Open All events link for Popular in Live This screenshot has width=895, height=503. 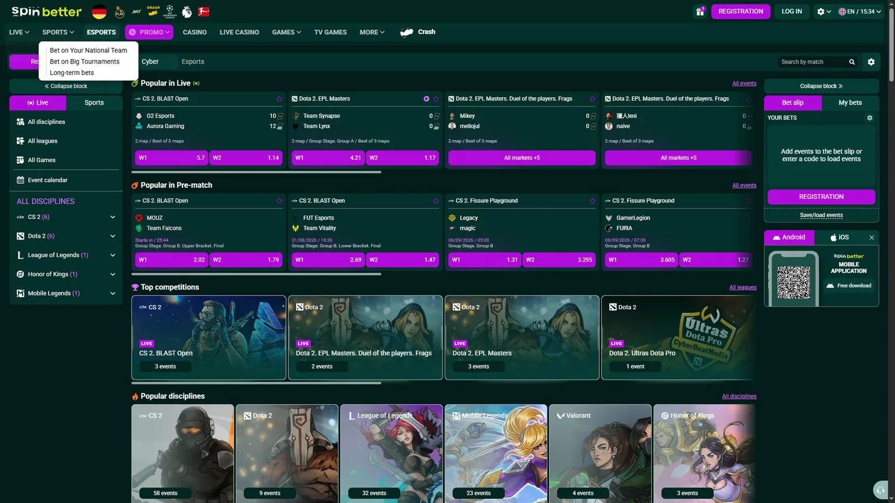pos(745,83)
